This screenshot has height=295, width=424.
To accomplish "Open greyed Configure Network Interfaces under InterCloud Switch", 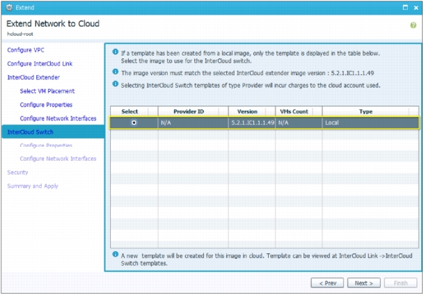I will click(58, 159).
